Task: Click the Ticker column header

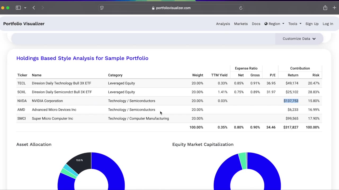Action: pos(22,75)
